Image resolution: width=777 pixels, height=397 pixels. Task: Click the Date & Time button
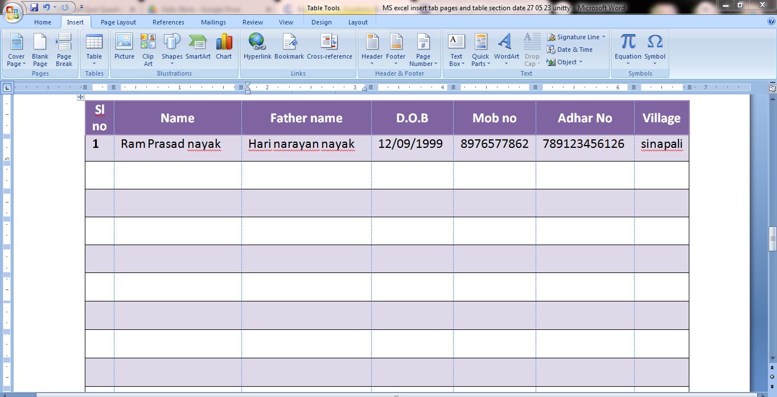pyautogui.click(x=570, y=49)
